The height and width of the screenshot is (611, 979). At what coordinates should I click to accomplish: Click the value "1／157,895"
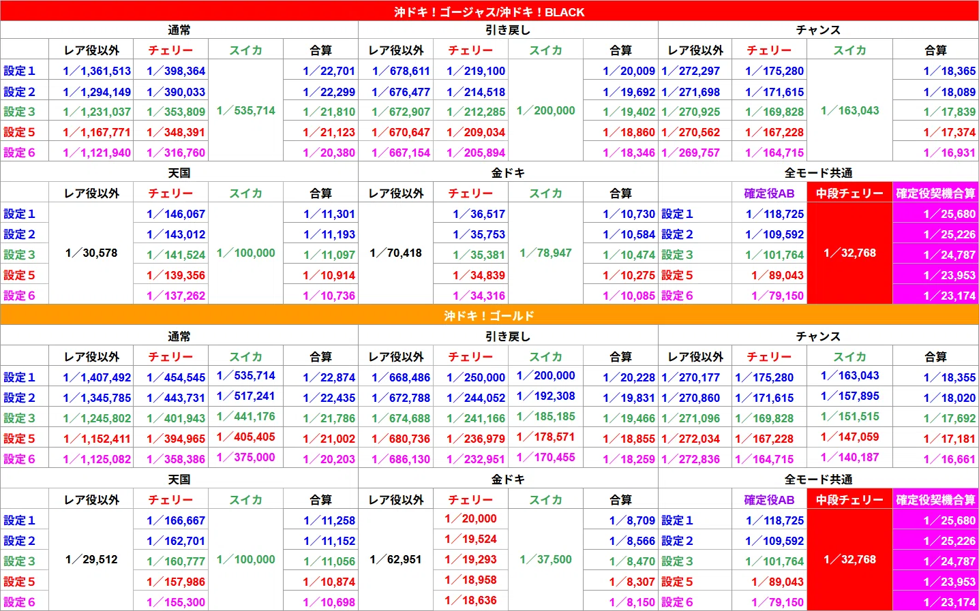[x=849, y=396]
